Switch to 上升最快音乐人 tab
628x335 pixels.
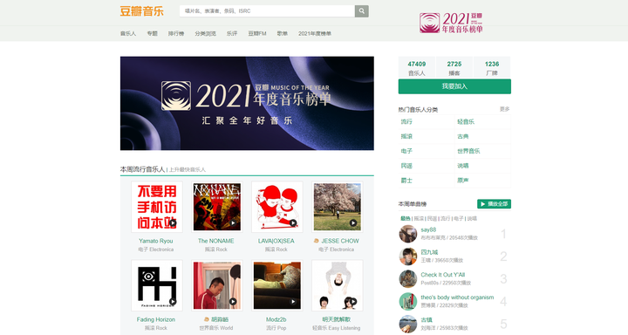187,170
